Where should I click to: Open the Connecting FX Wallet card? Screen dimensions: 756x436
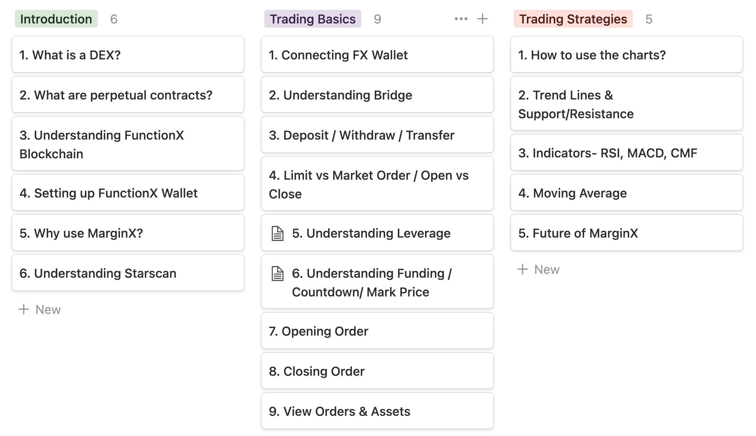point(377,55)
